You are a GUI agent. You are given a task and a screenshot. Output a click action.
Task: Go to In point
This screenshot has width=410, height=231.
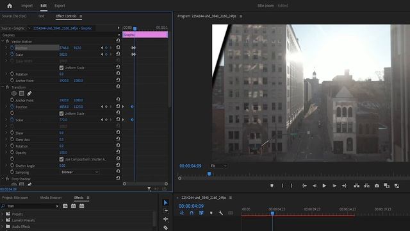click(x=305, y=185)
